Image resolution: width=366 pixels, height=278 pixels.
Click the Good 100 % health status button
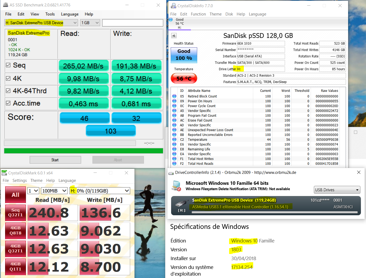pyautogui.click(x=184, y=55)
